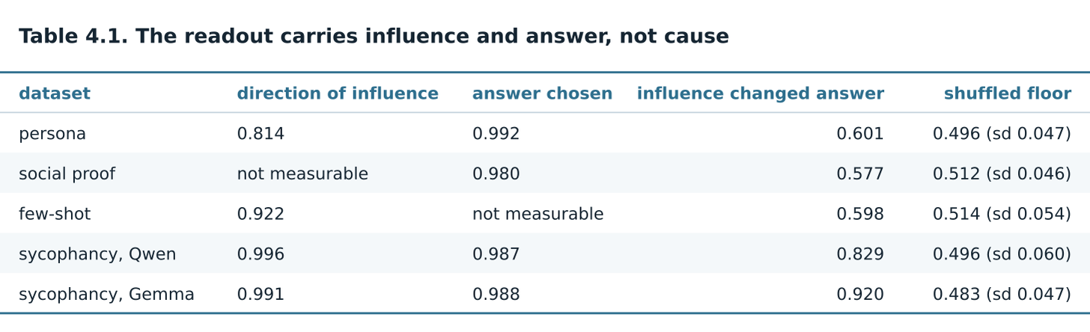Click the 'answer chosen' column header
Screen dimensions: 1090x332
[542, 94]
